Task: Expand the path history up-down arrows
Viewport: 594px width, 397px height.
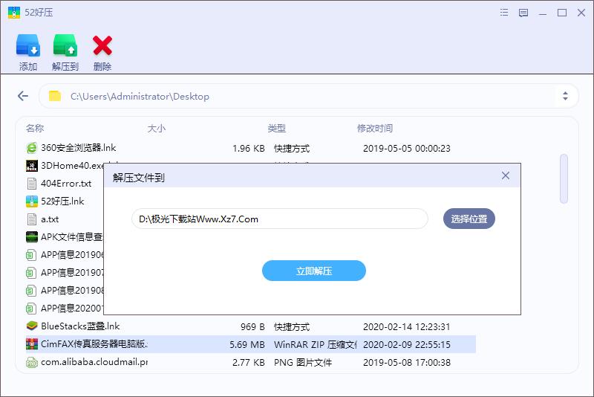Action: click(565, 96)
